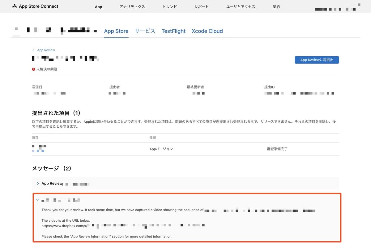Click the 項目 column header

35,138
